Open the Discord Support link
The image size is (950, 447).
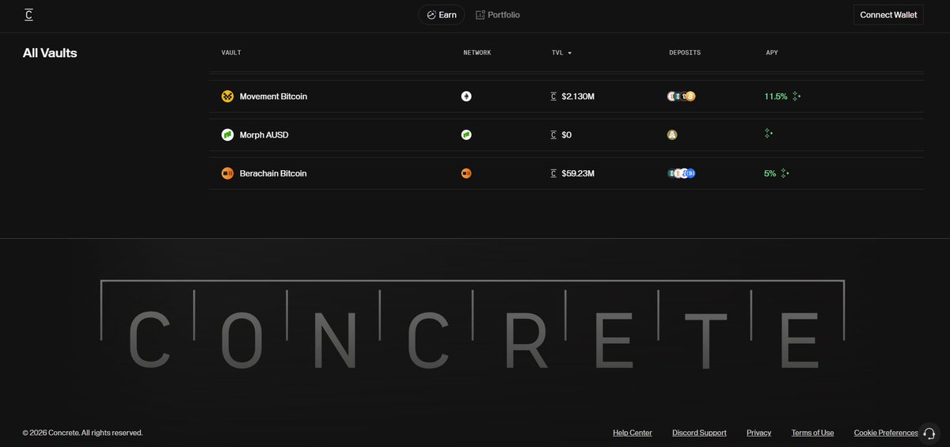[x=699, y=433]
